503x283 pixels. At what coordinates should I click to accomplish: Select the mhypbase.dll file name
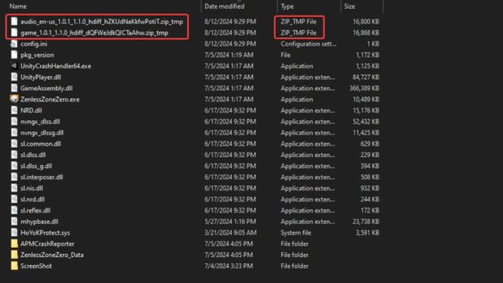point(39,222)
